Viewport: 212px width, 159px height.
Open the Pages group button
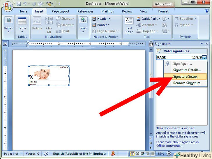[8, 25]
